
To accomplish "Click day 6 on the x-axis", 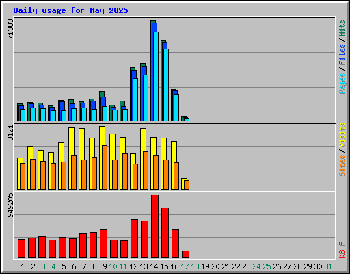I will click(74, 266).
